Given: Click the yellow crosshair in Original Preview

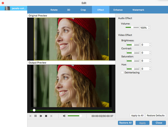Looking at the screenshot, I should [x=71, y=39].
